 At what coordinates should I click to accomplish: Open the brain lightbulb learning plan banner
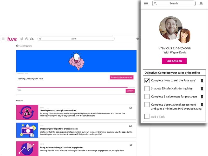tap(76, 61)
